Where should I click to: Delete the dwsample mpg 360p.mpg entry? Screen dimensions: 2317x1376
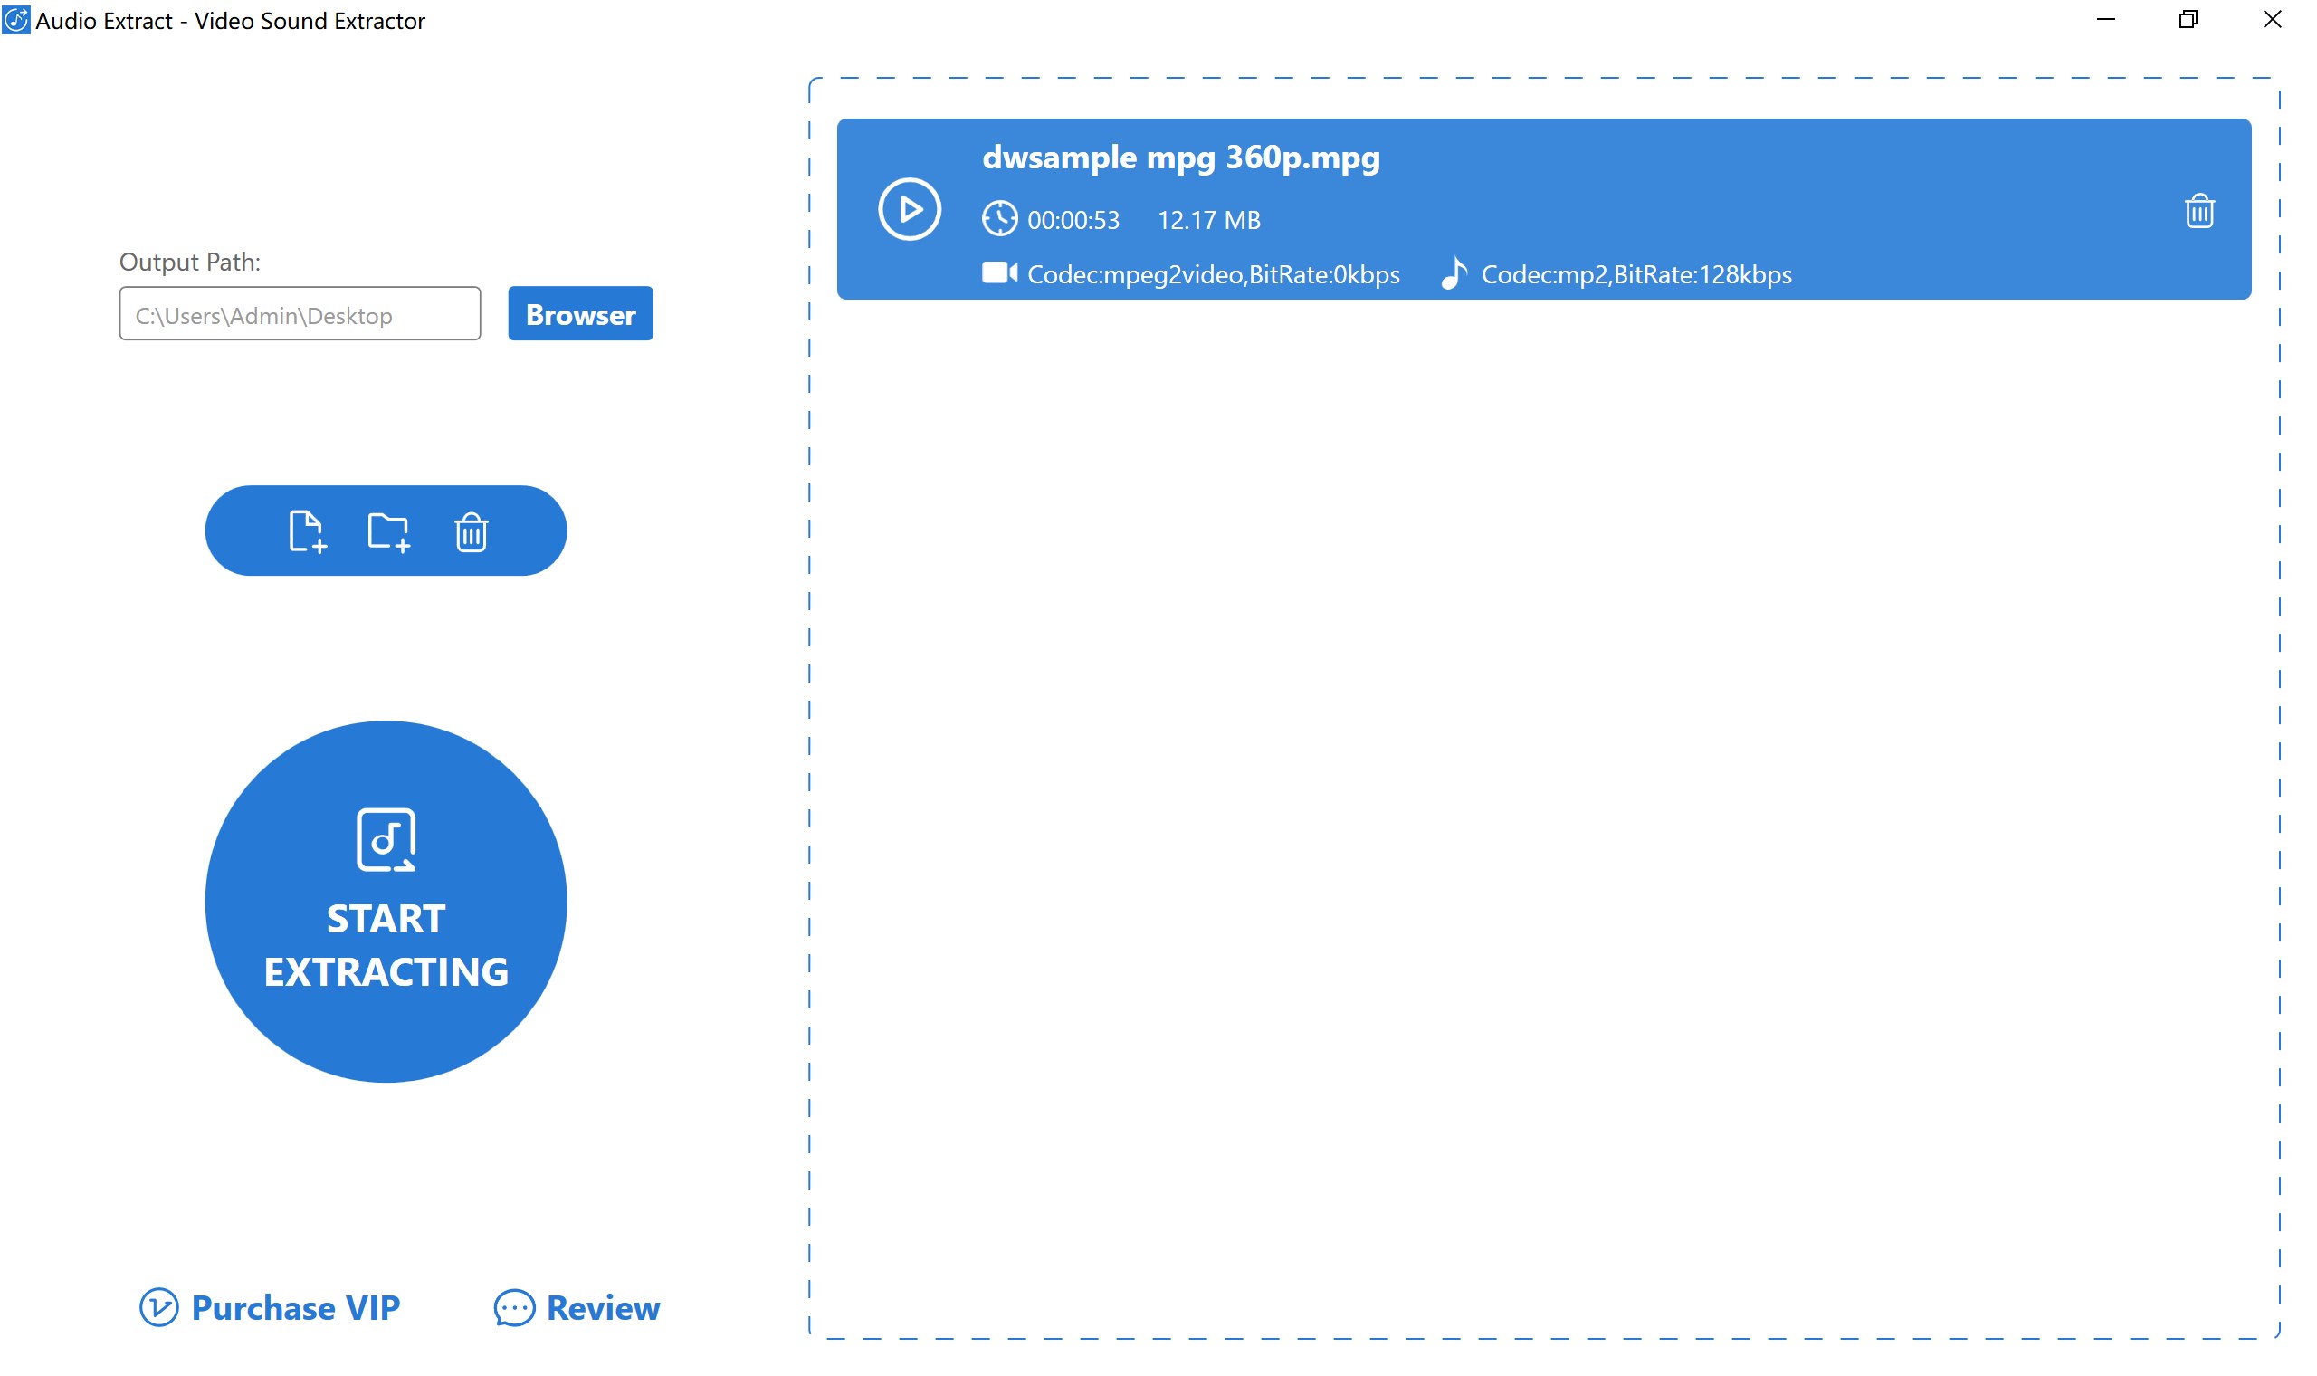click(2198, 212)
